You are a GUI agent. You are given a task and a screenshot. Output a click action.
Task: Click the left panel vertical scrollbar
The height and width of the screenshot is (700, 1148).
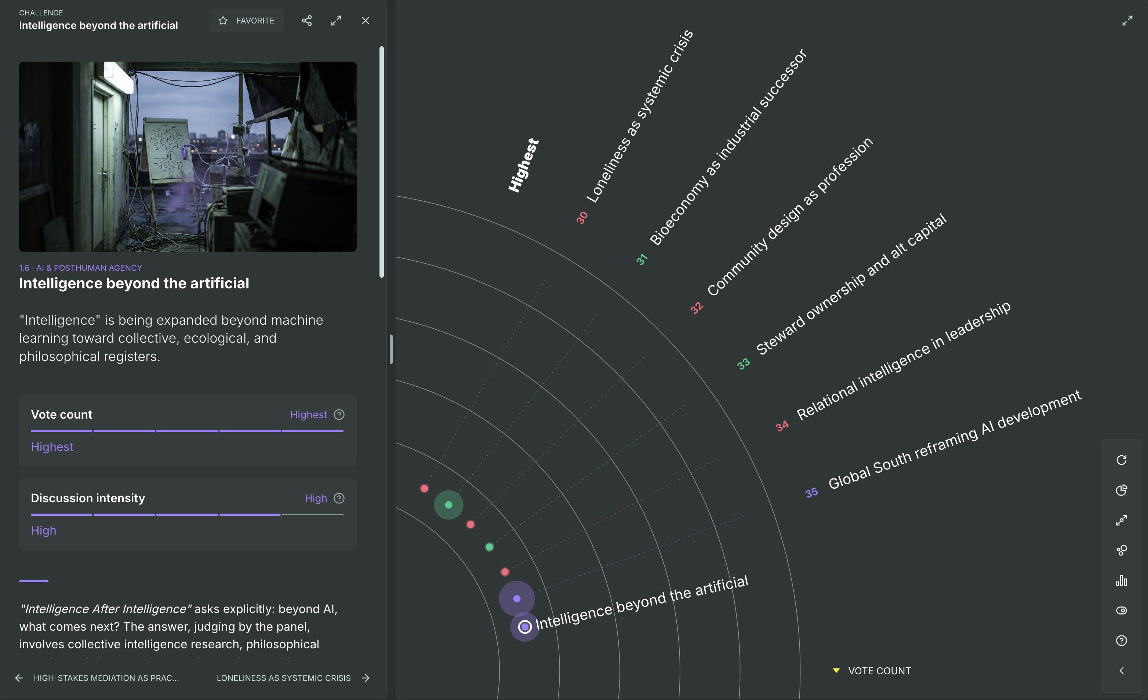click(x=382, y=162)
